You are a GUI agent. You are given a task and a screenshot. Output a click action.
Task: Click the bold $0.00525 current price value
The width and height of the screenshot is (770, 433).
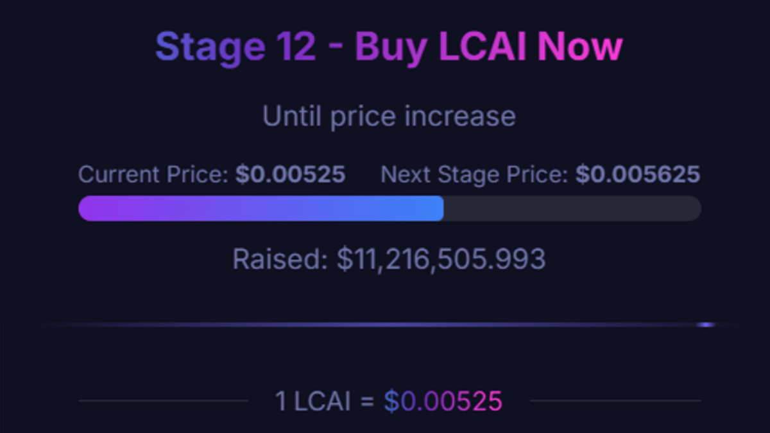click(x=290, y=174)
